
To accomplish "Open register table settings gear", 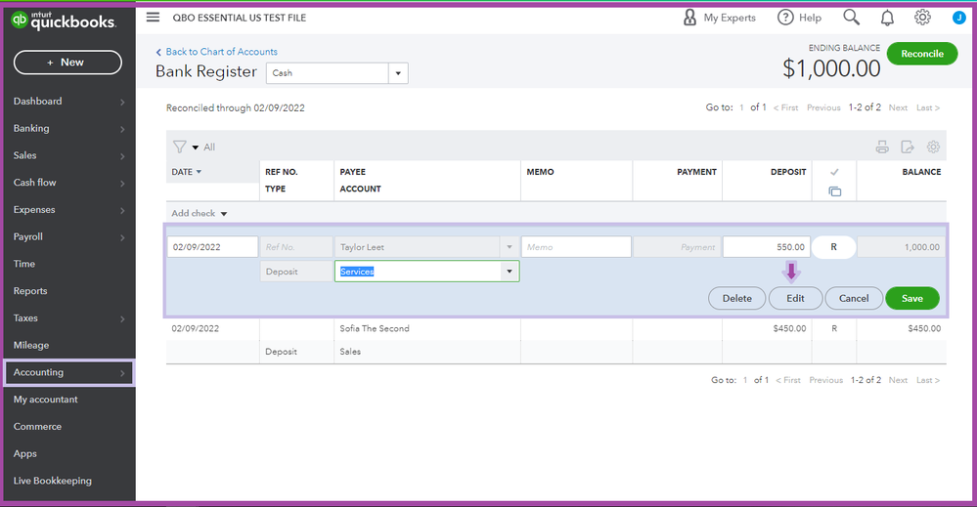I will pos(933,147).
